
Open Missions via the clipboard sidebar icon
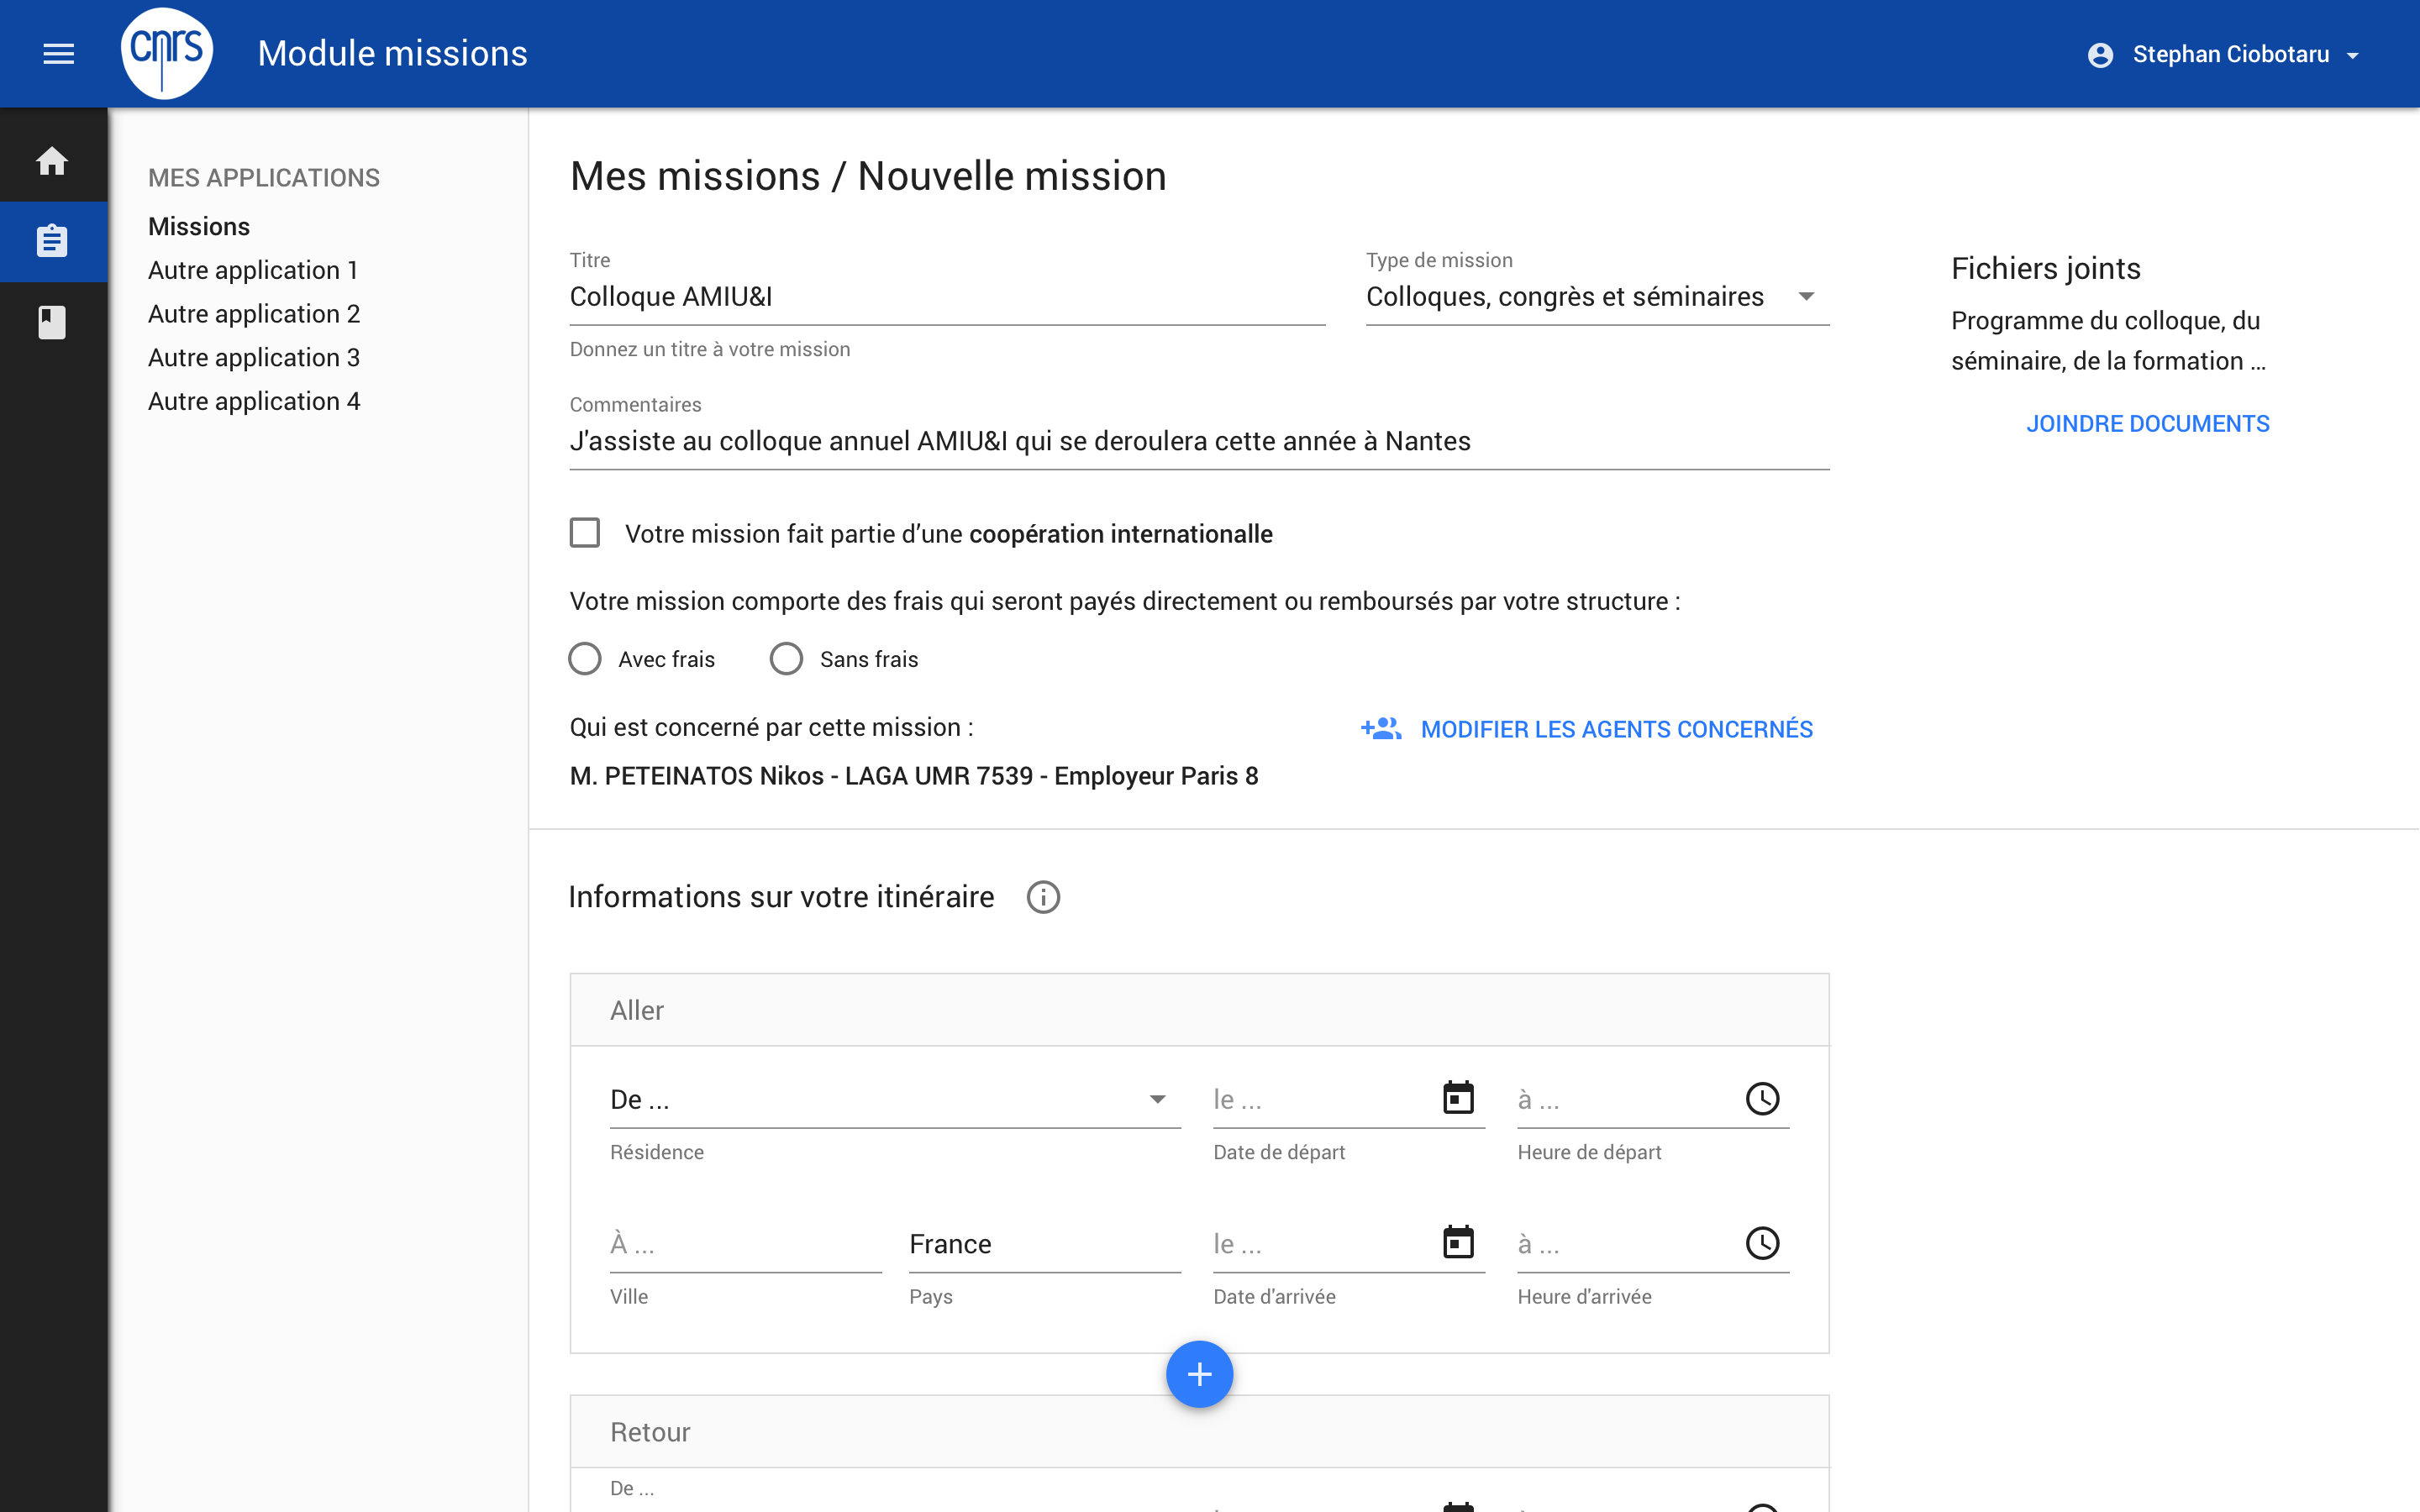tap(52, 241)
